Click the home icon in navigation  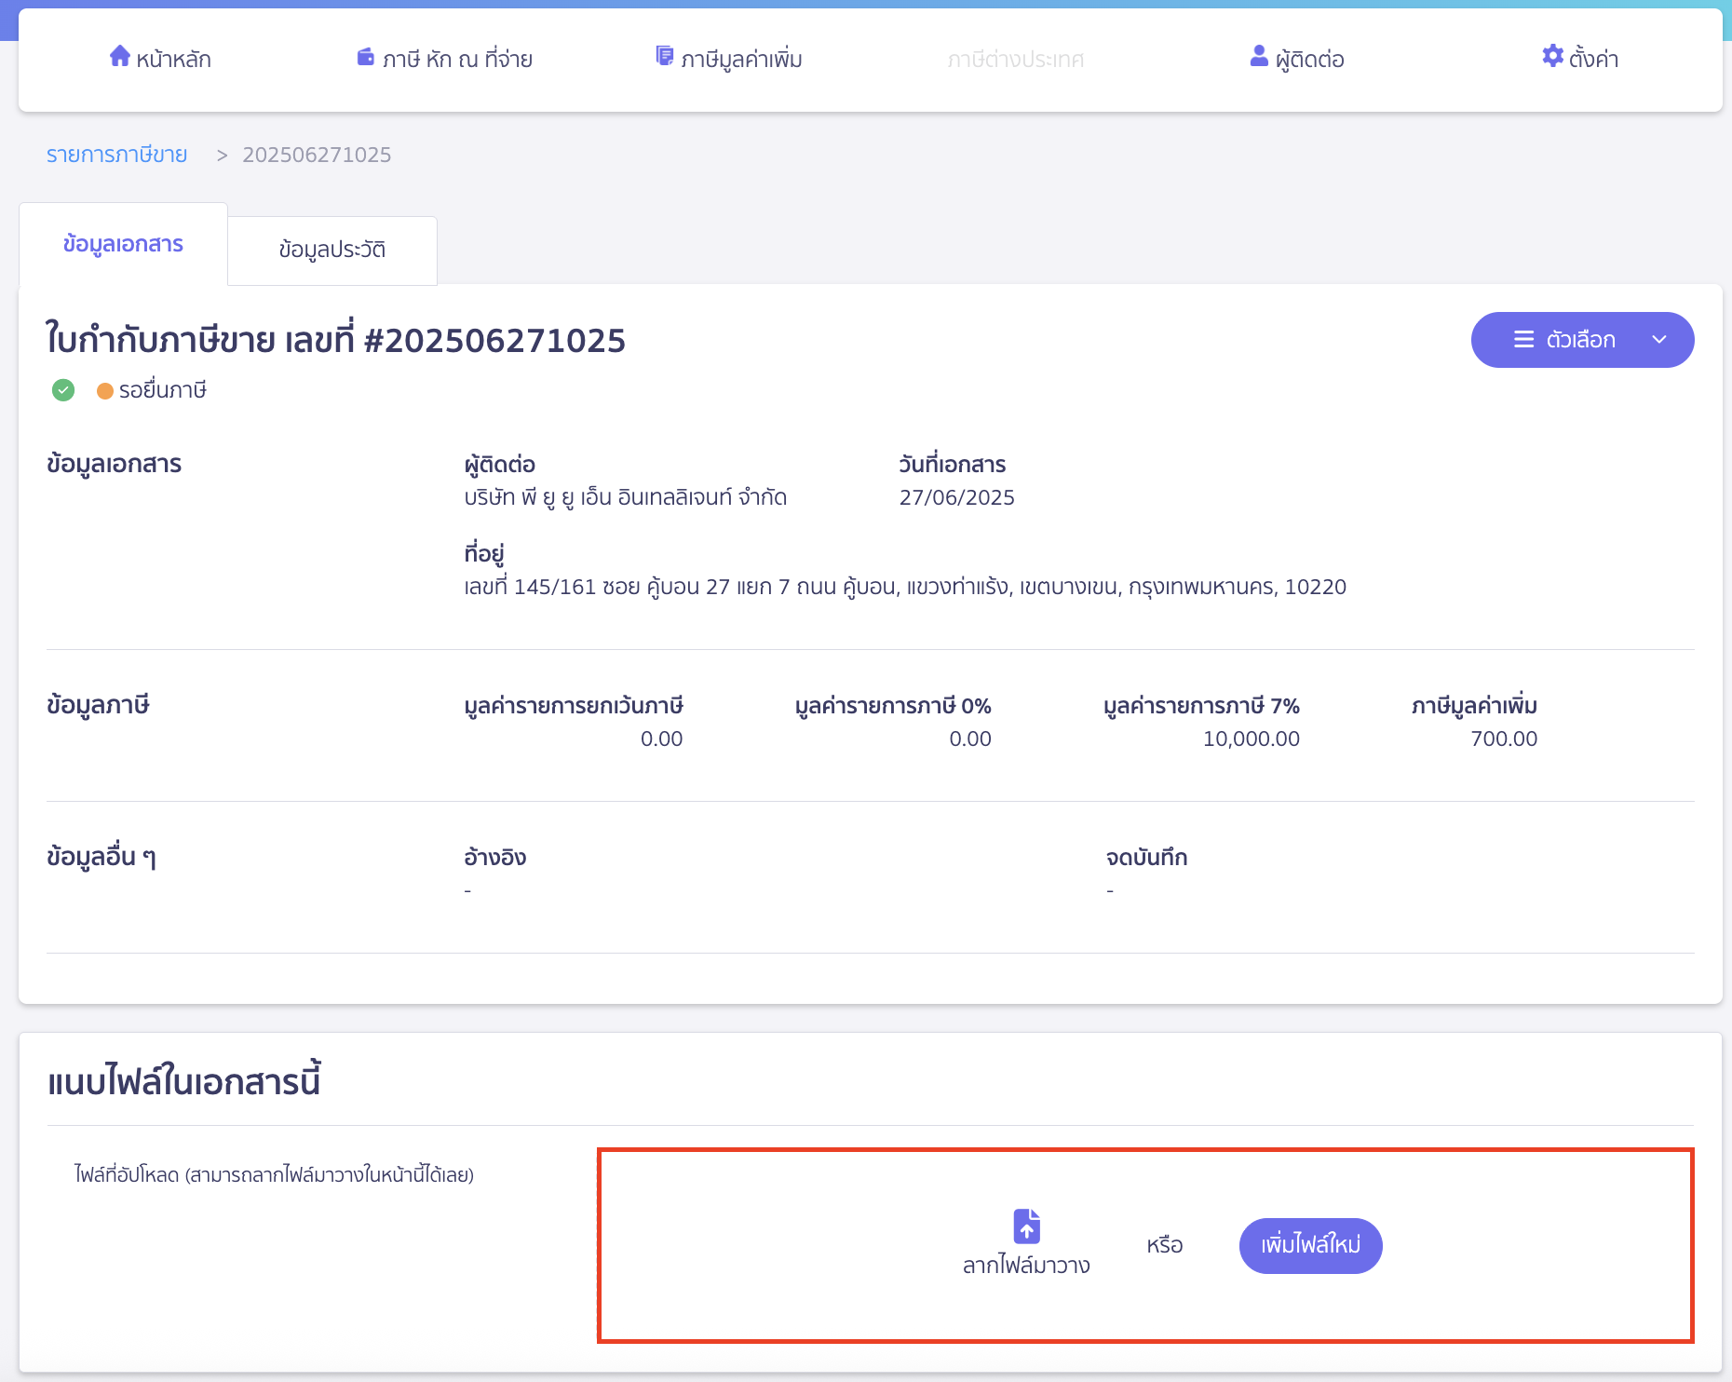tap(119, 56)
